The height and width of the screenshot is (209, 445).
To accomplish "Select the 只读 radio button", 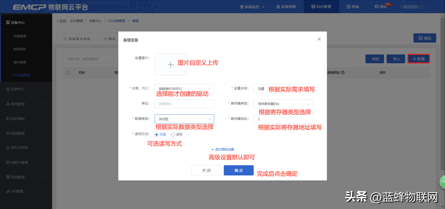I will [x=156, y=135].
